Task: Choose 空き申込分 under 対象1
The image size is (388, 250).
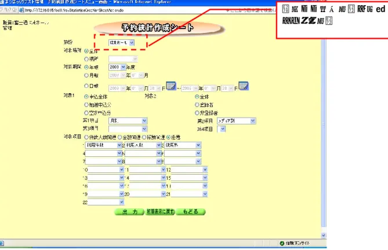Action: pos(86,113)
